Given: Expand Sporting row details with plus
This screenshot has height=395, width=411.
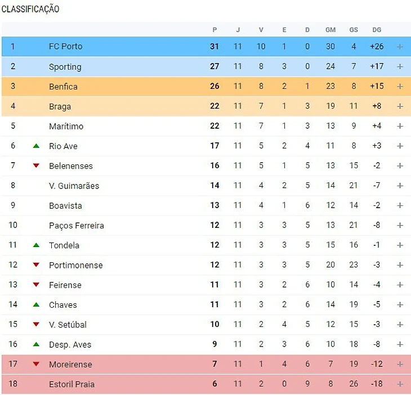Looking at the screenshot, I should click(x=400, y=66).
